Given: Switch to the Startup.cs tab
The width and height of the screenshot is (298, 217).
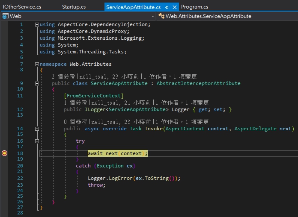Looking at the screenshot, I should pos(74,7).
